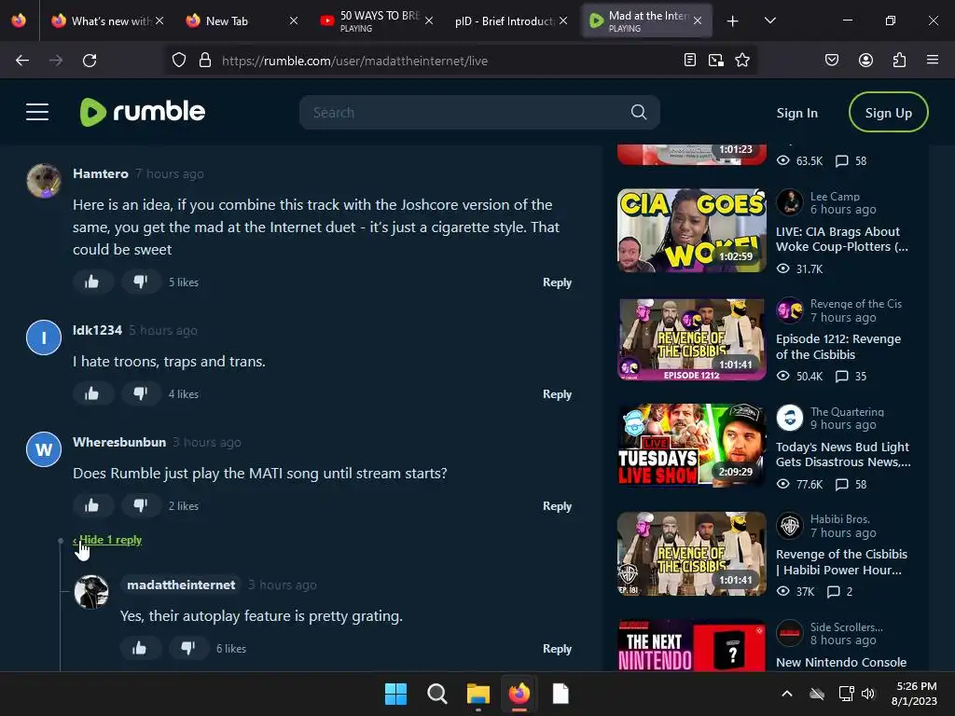Go to the Rumble home logo
This screenshot has width=955, height=716.
(x=143, y=112)
